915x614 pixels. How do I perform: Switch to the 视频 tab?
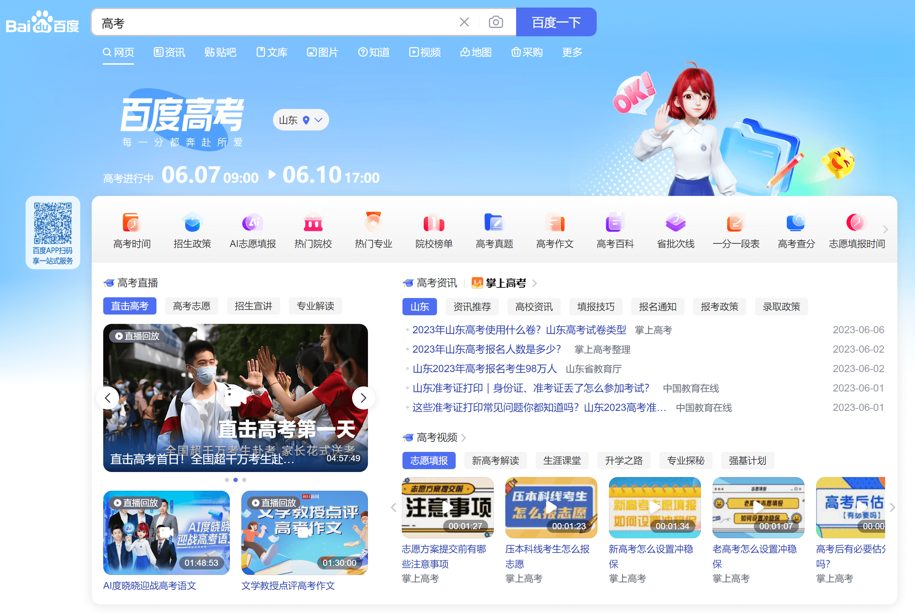[425, 52]
